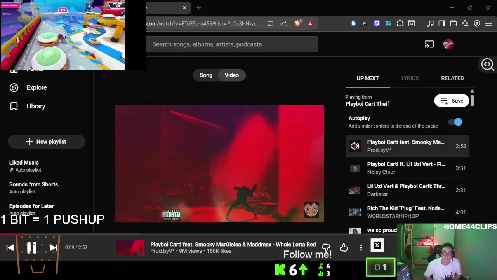Select the LYRICS tab
Screen dimensions: 497x280
click(x=410, y=78)
